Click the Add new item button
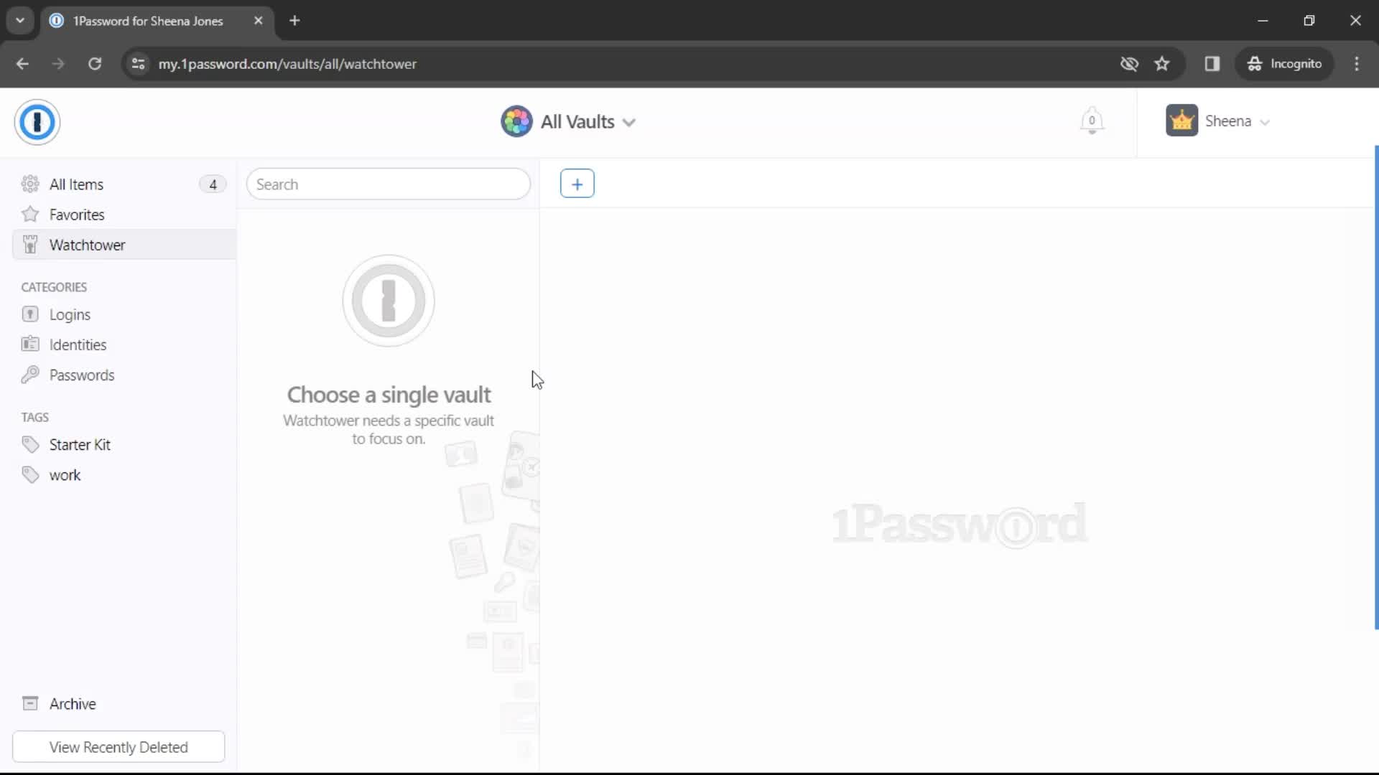This screenshot has width=1379, height=775. (577, 184)
